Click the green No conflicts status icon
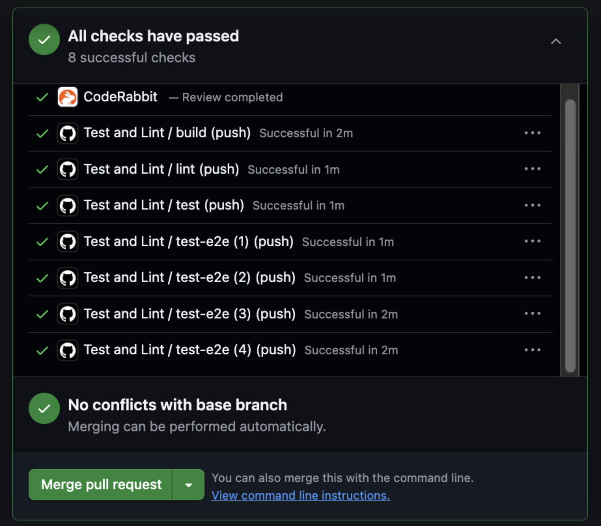The image size is (601, 526). pos(44,408)
